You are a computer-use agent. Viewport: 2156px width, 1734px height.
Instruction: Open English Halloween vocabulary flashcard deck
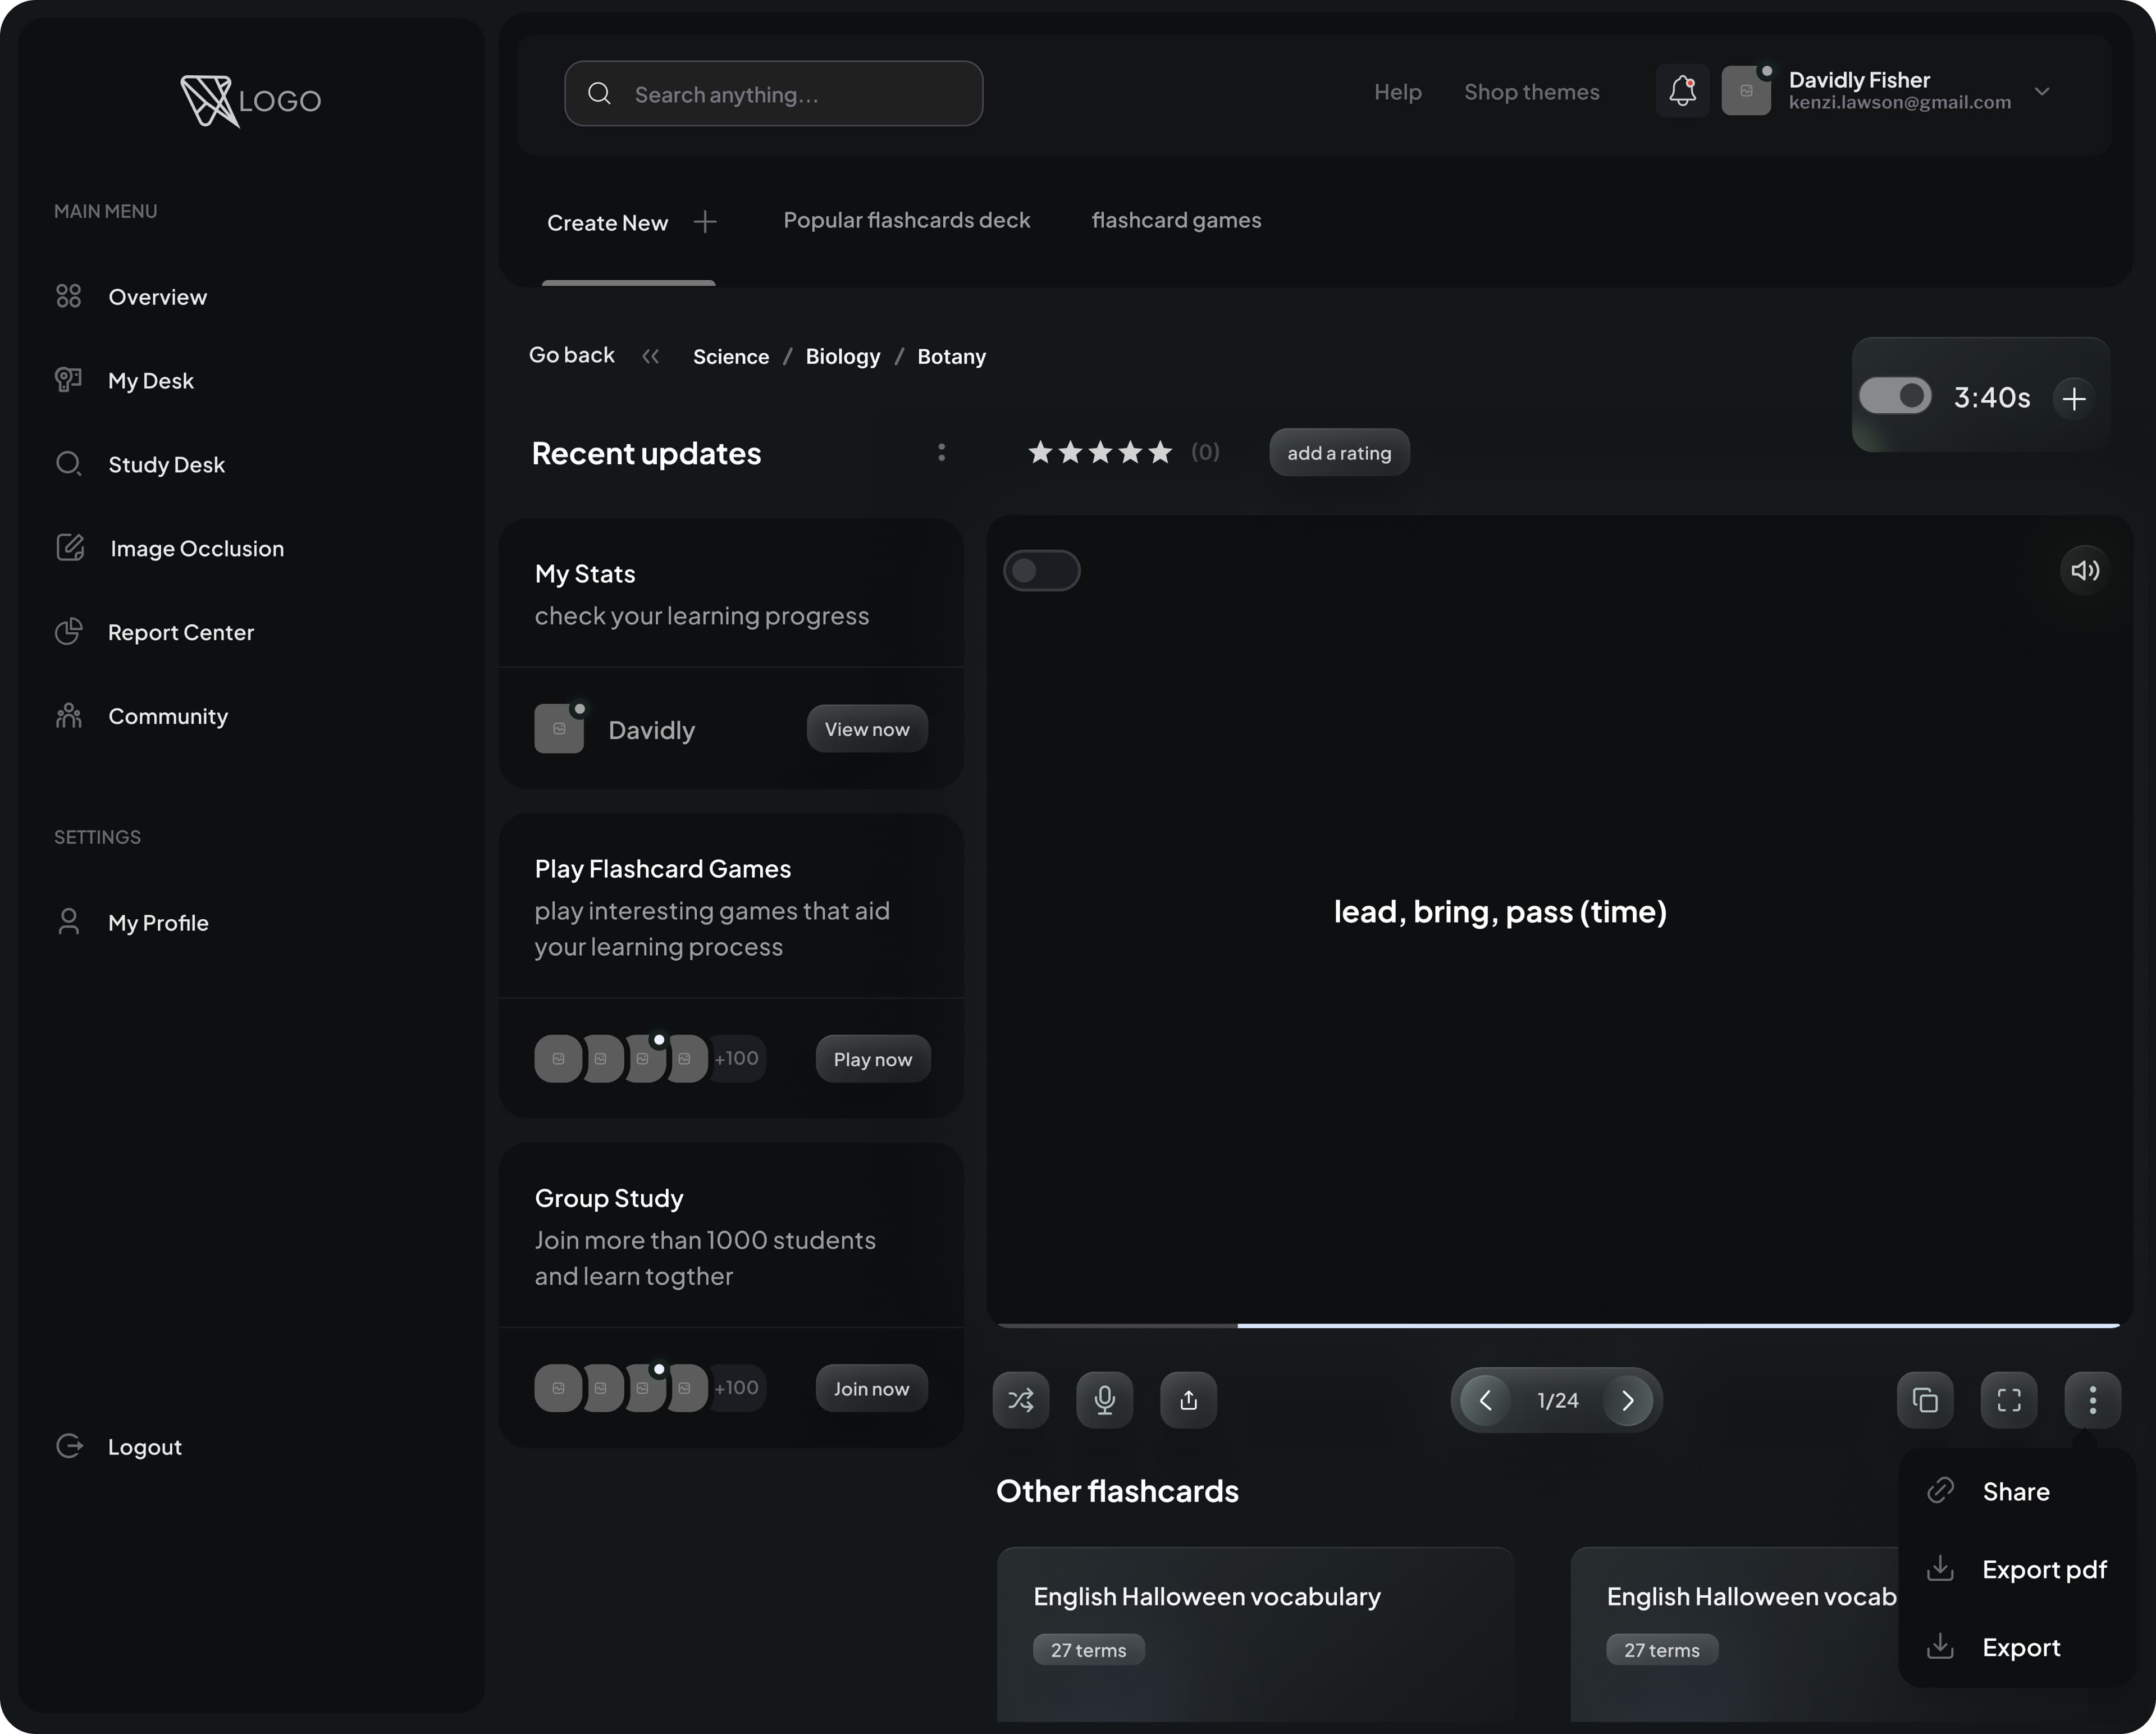click(x=1206, y=1597)
